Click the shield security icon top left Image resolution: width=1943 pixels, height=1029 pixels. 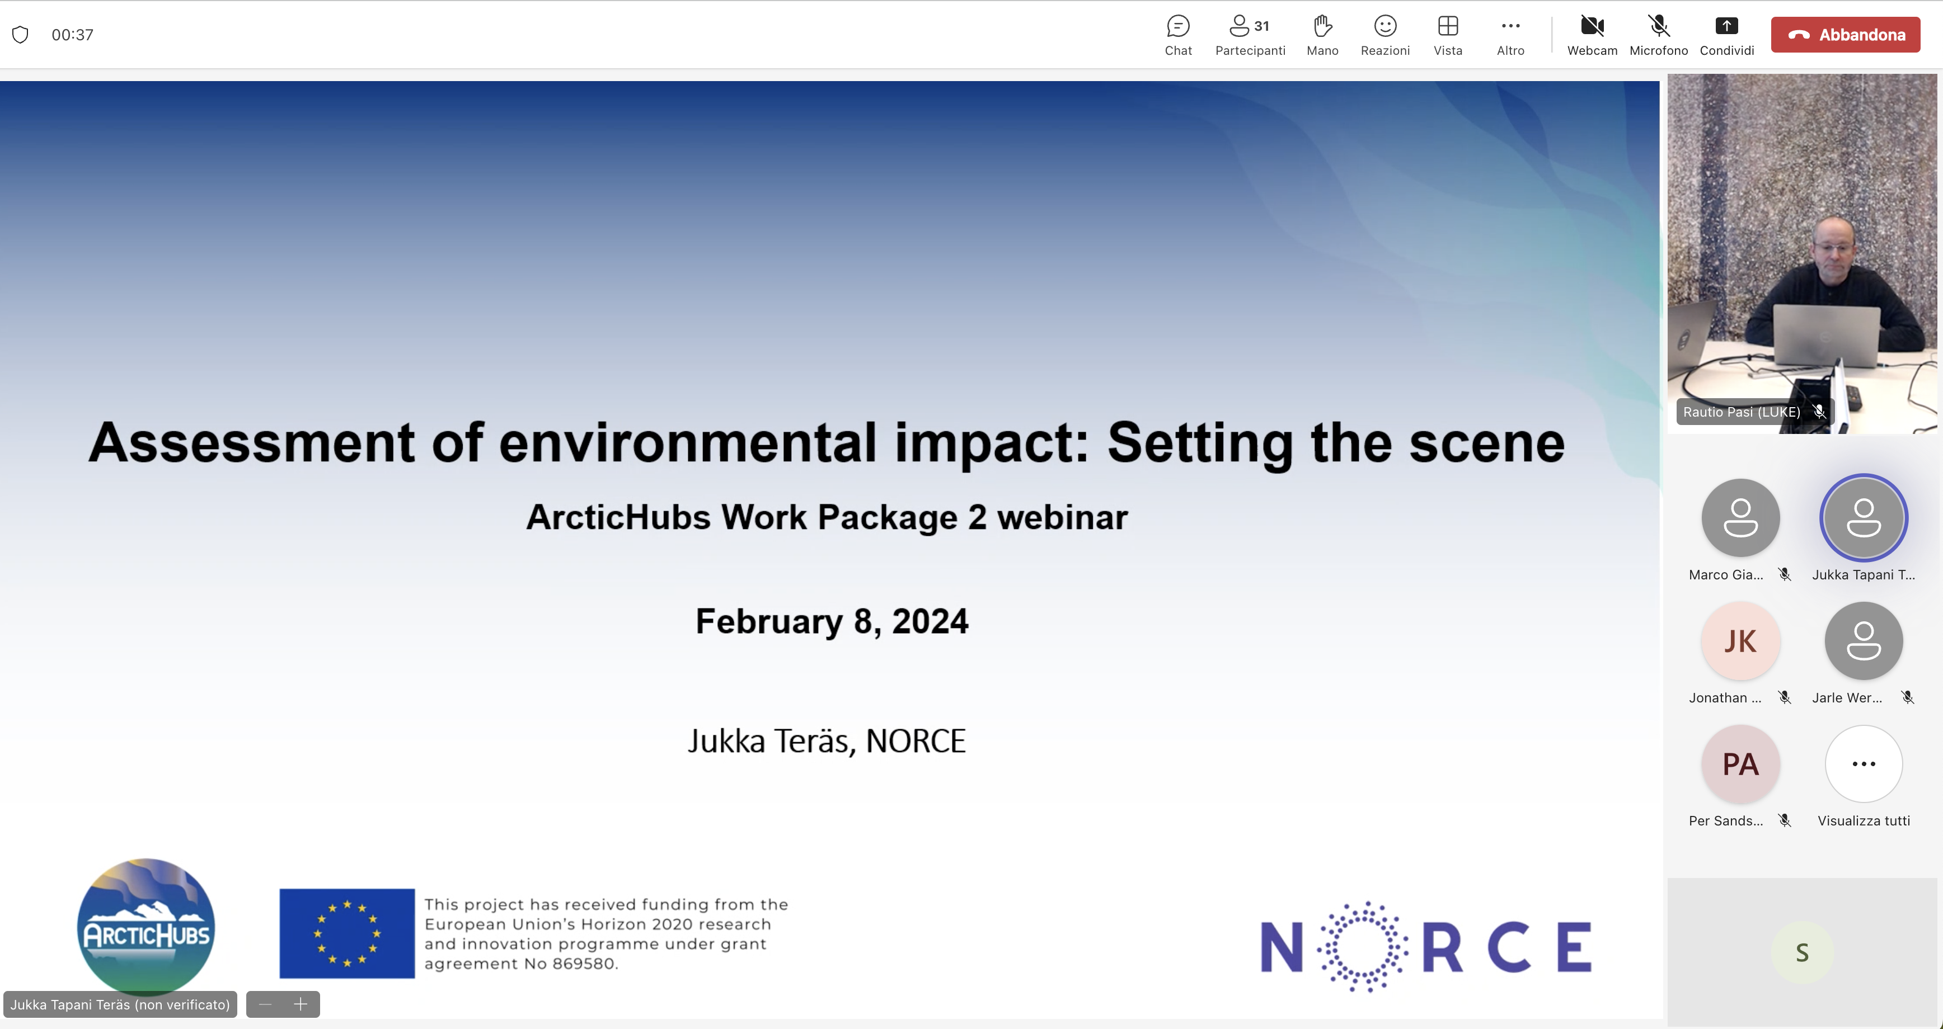click(x=21, y=34)
